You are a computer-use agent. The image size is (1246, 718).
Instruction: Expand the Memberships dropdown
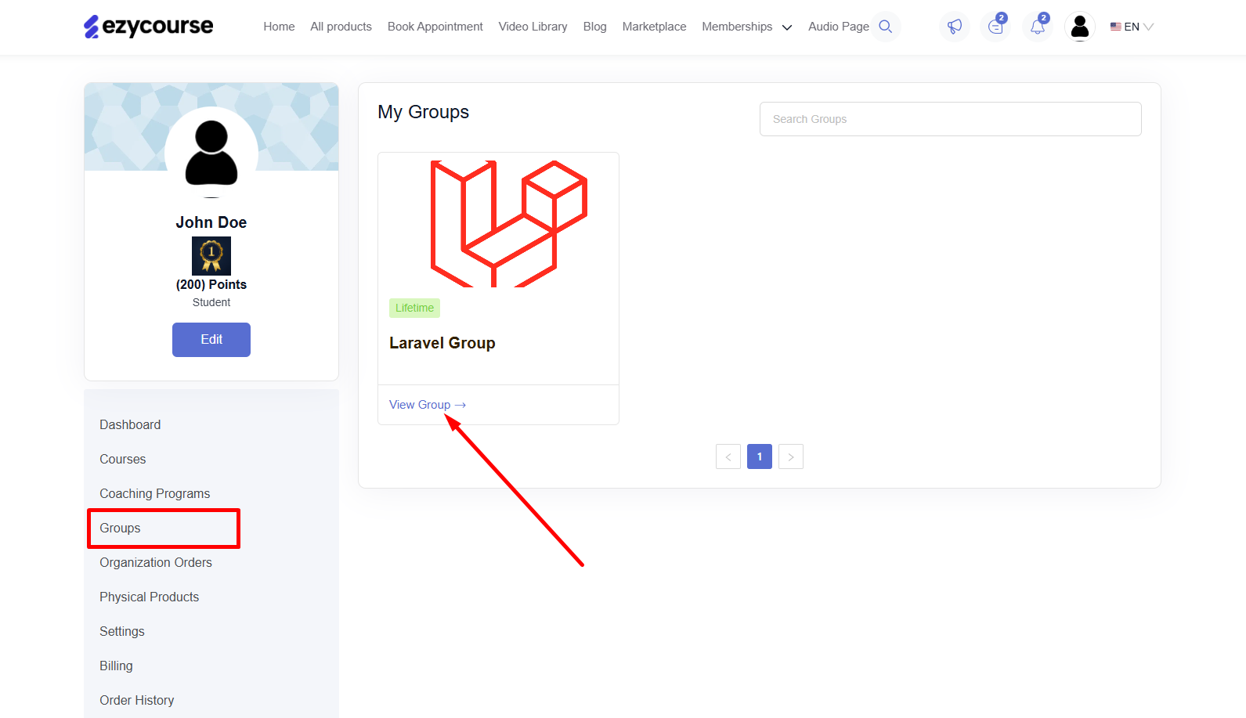pos(747,27)
